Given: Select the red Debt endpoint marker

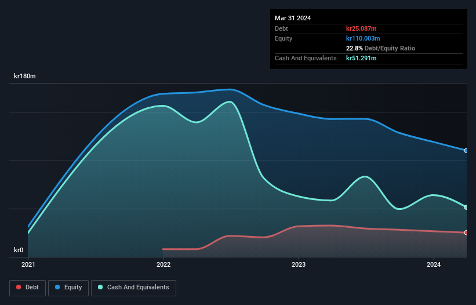Looking at the screenshot, I should click(x=466, y=233).
